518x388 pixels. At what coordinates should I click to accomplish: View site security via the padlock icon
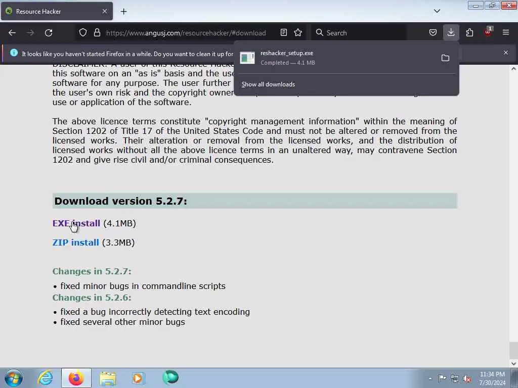coord(97,33)
